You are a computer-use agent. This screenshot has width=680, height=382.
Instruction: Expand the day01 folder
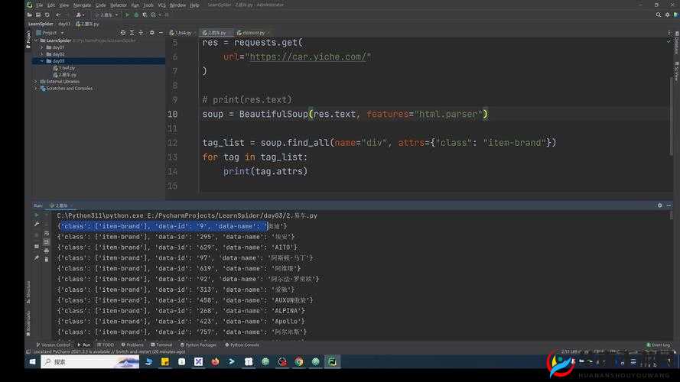pos(42,47)
